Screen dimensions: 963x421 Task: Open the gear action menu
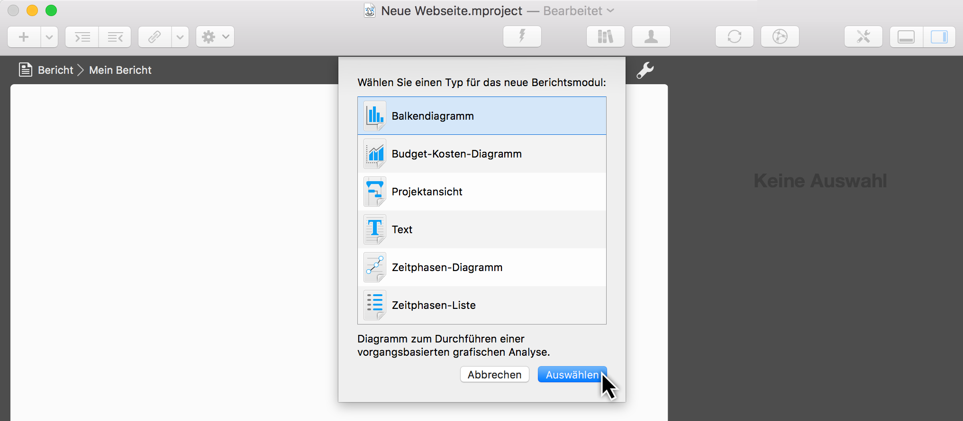tap(215, 37)
